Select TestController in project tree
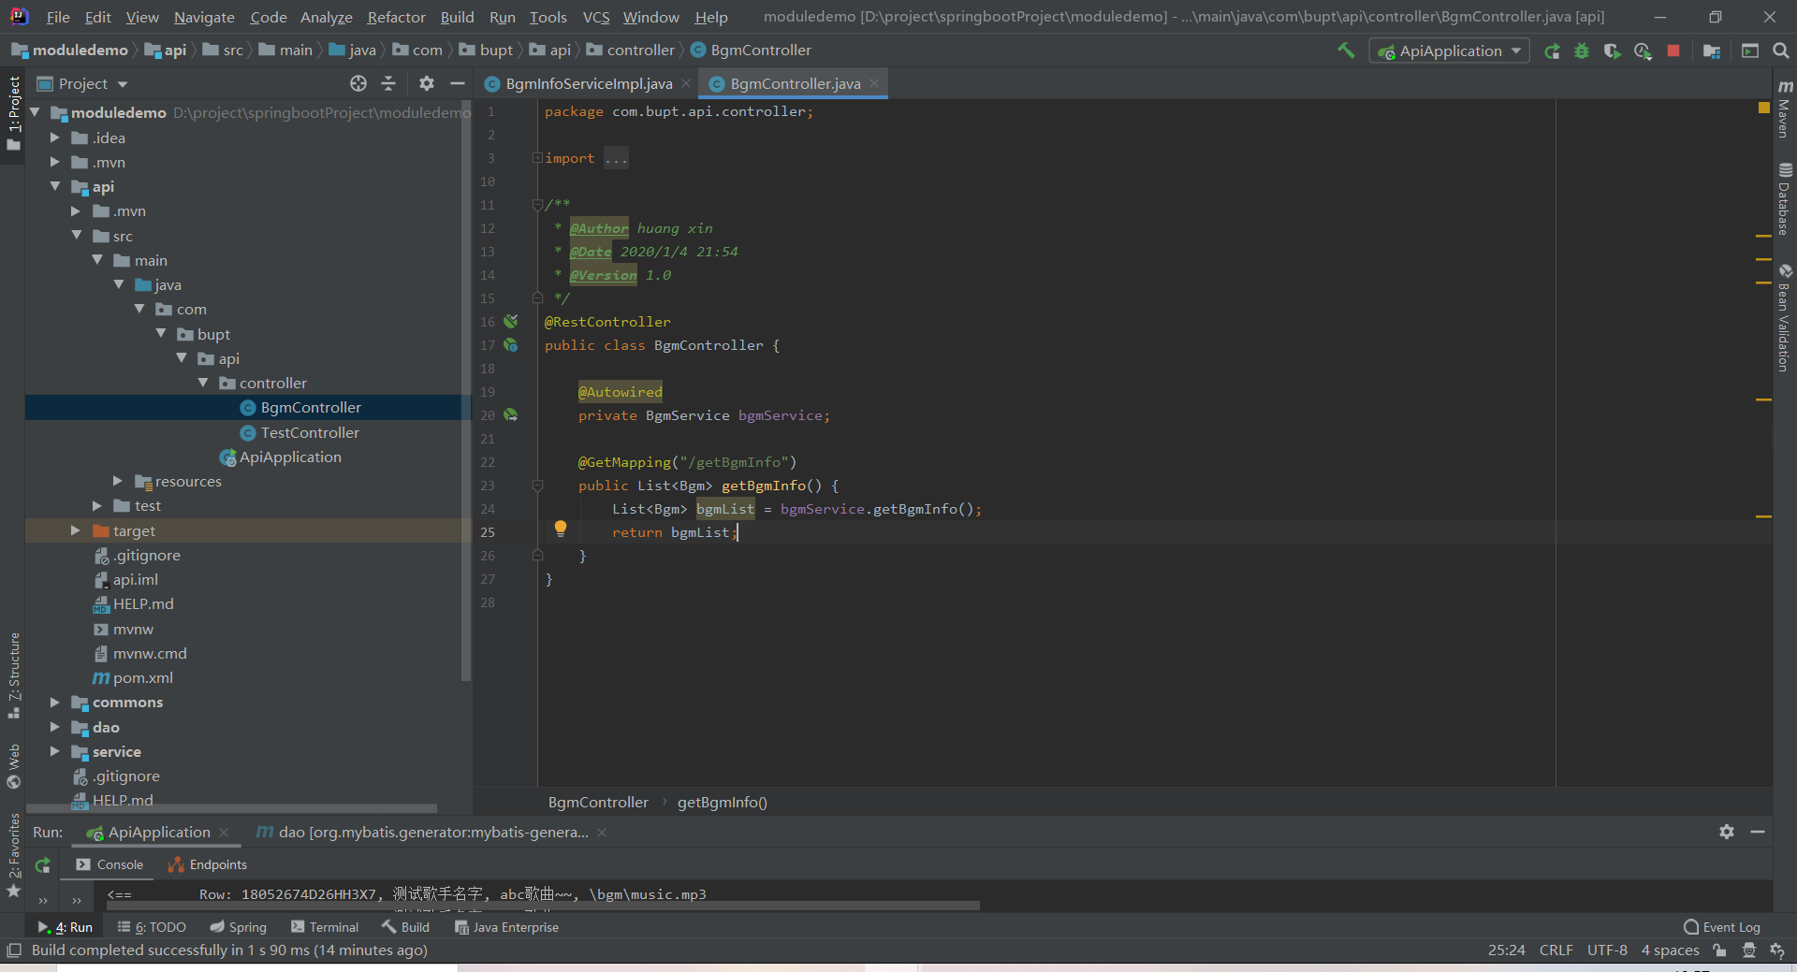The image size is (1797, 972). [x=310, y=432]
